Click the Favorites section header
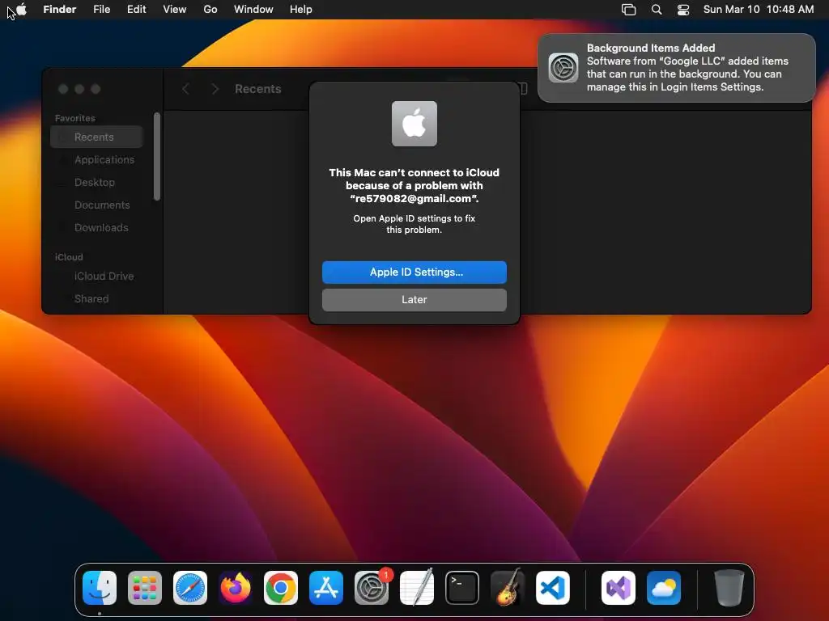829x621 pixels. pyautogui.click(x=75, y=118)
